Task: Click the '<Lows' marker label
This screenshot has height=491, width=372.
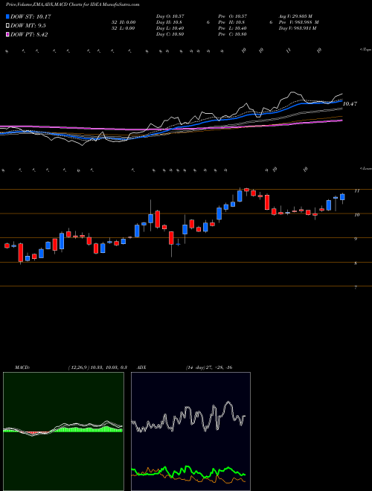Action: tap(366, 169)
